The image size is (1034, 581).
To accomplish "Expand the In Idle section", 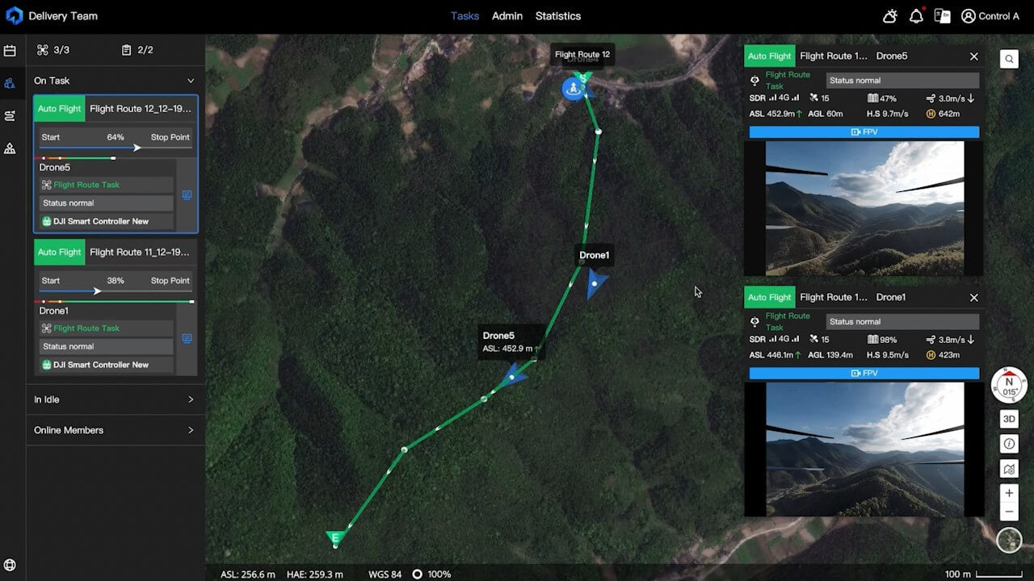I will 191,399.
